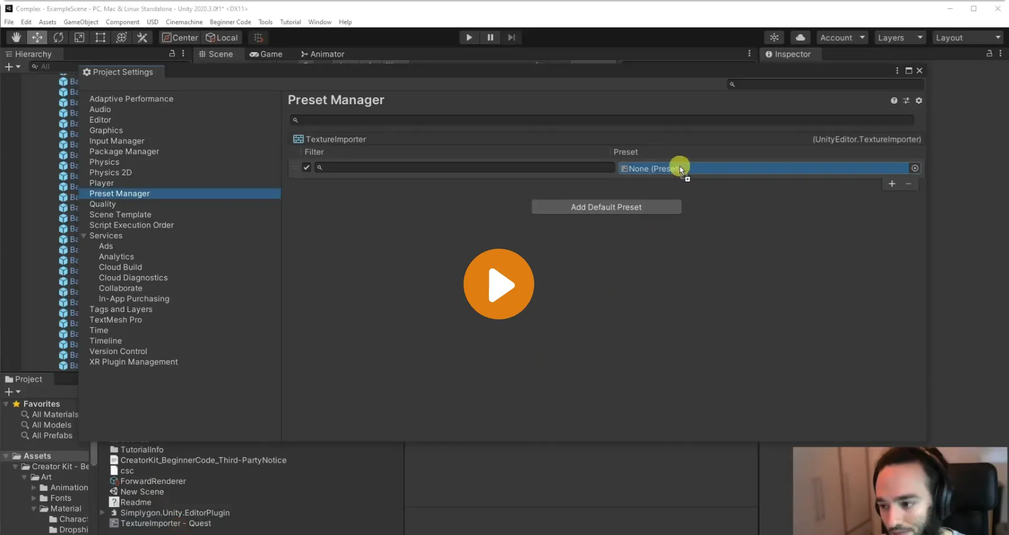The image size is (1009, 535).
Task: Click the preset object picker circle icon
Action: click(915, 168)
